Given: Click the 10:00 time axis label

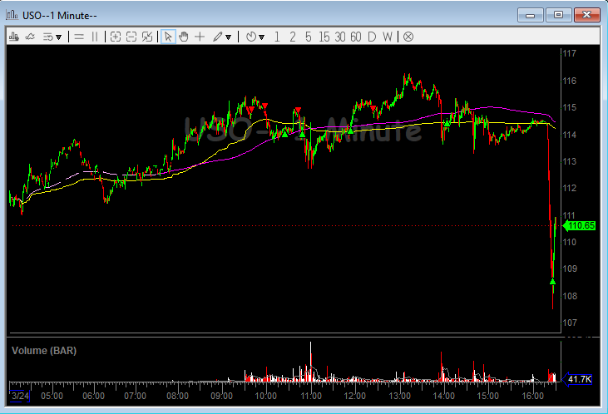Looking at the screenshot, I should [265, 397].
